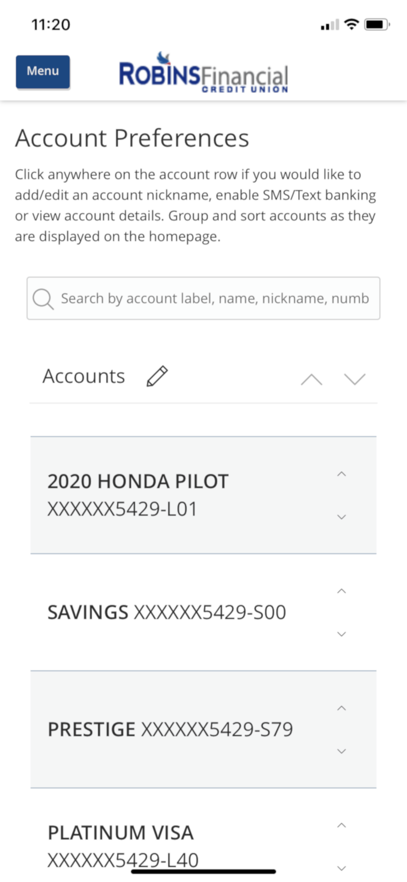Open the 2020 Honda Pilot account row
The height and width of the screenshot is (882, 407).
(176, 495)
